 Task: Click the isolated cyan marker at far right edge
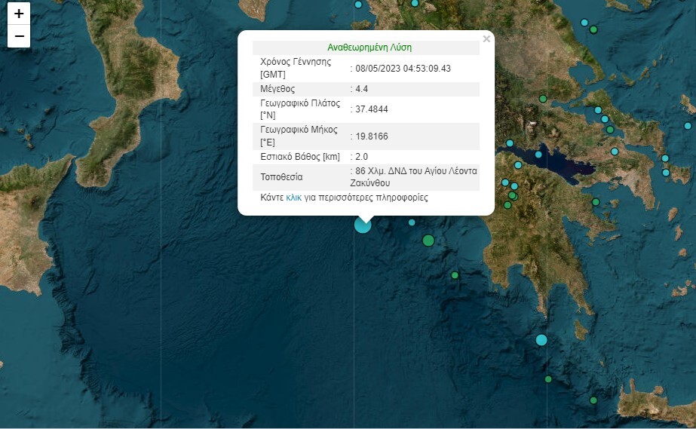click(688, 126)
